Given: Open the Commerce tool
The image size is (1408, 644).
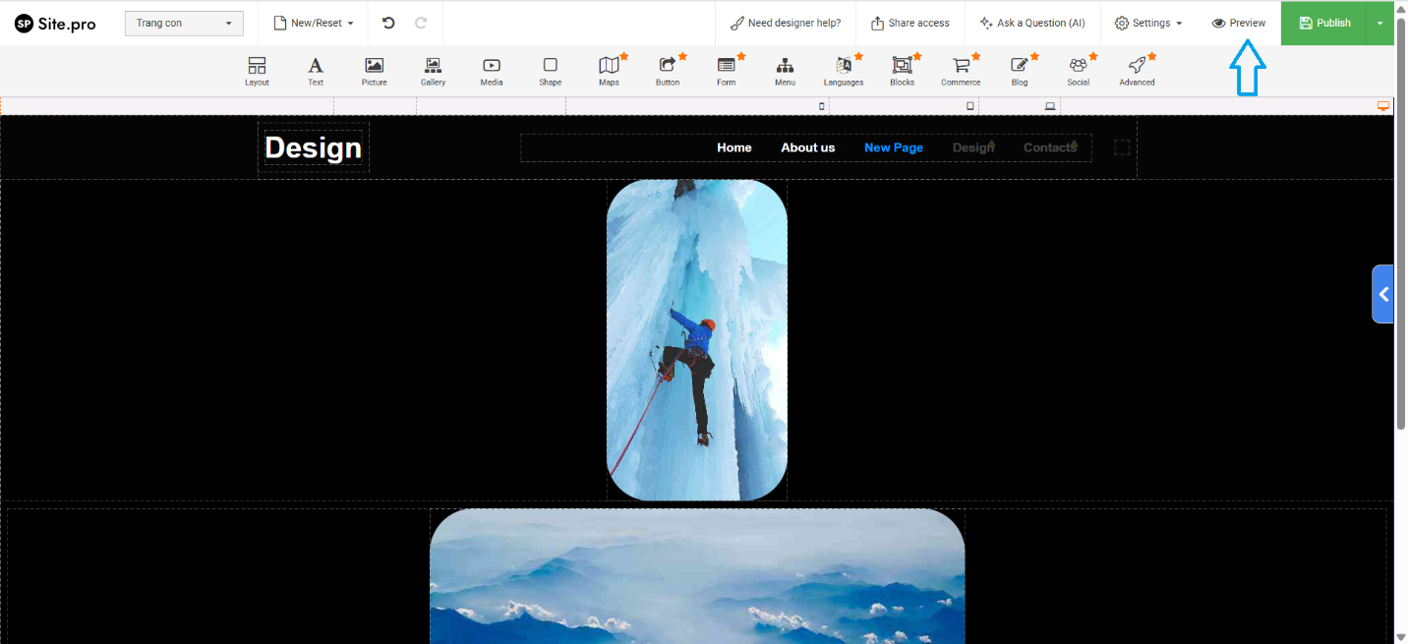Looking at the screenshot, I should [961, 71].
